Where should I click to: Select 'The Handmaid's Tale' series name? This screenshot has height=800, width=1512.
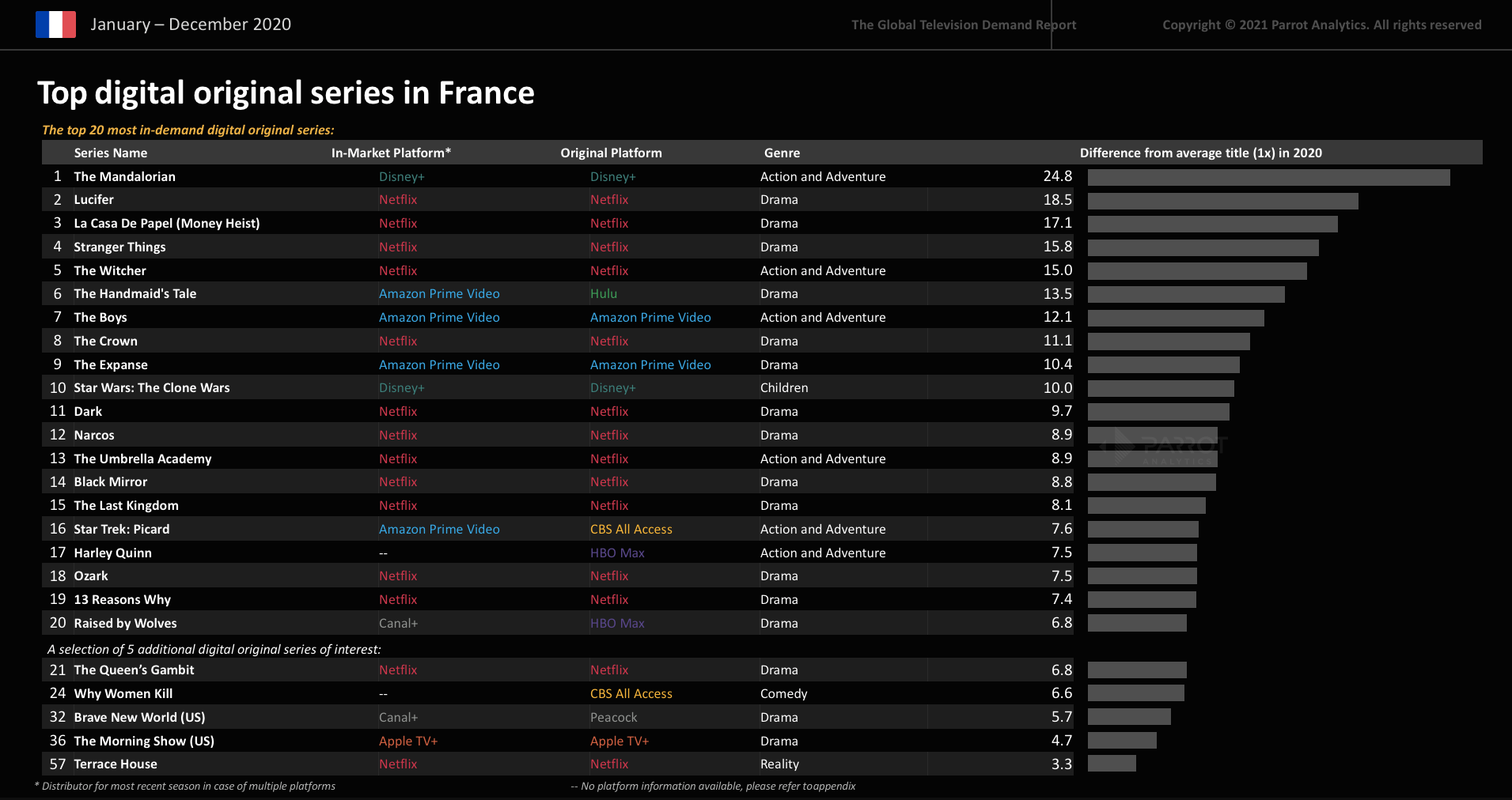click(135, 294)
